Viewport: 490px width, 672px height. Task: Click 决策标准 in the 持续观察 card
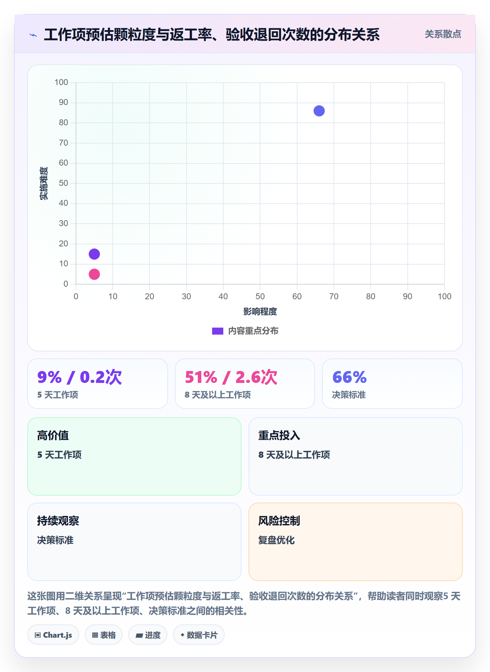point(55,540)
